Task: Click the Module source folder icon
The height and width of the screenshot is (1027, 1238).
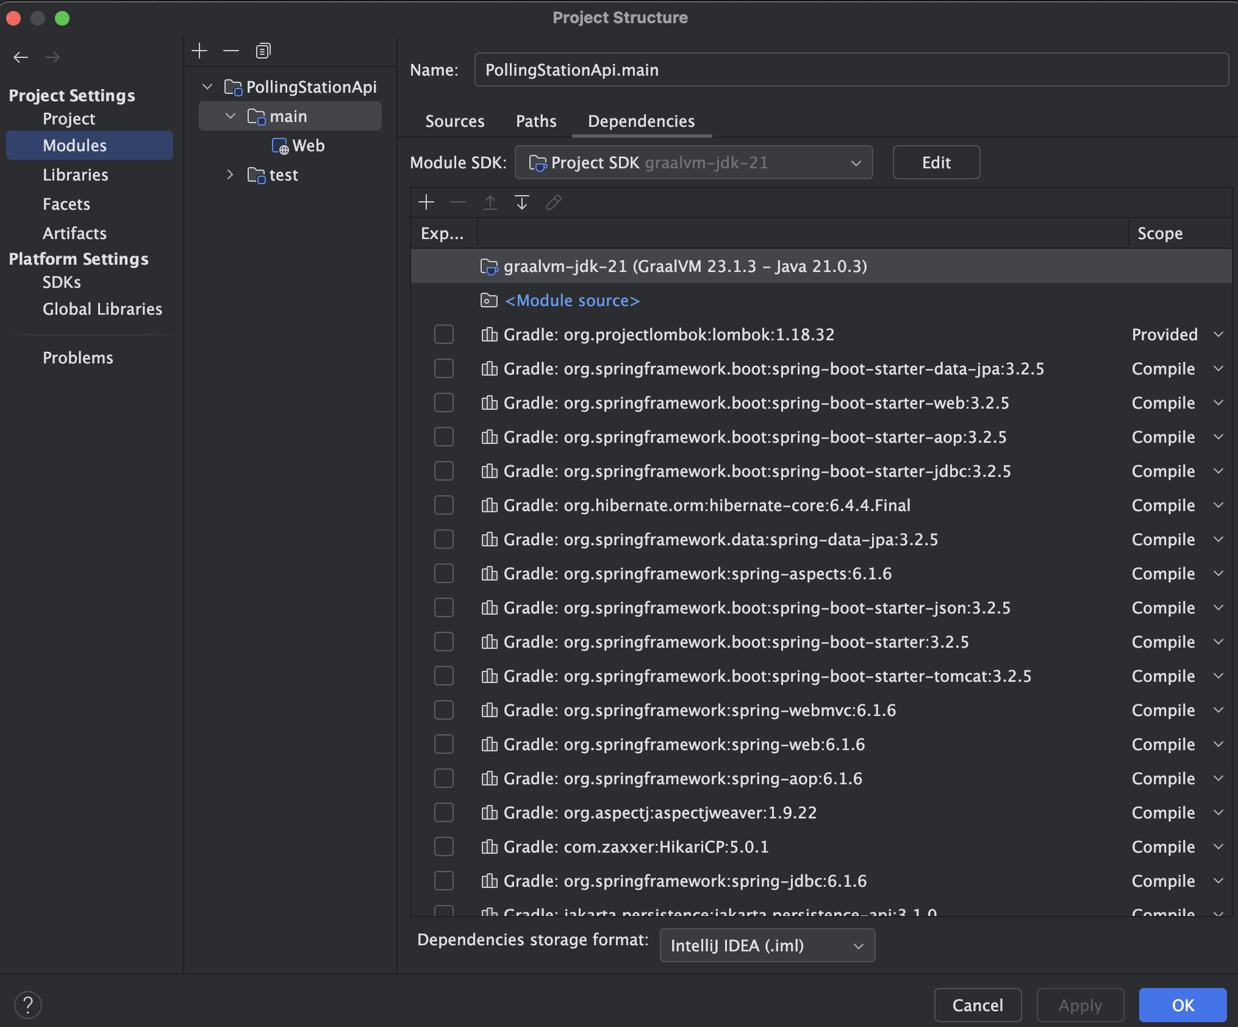Action: [x=489, y=301]
